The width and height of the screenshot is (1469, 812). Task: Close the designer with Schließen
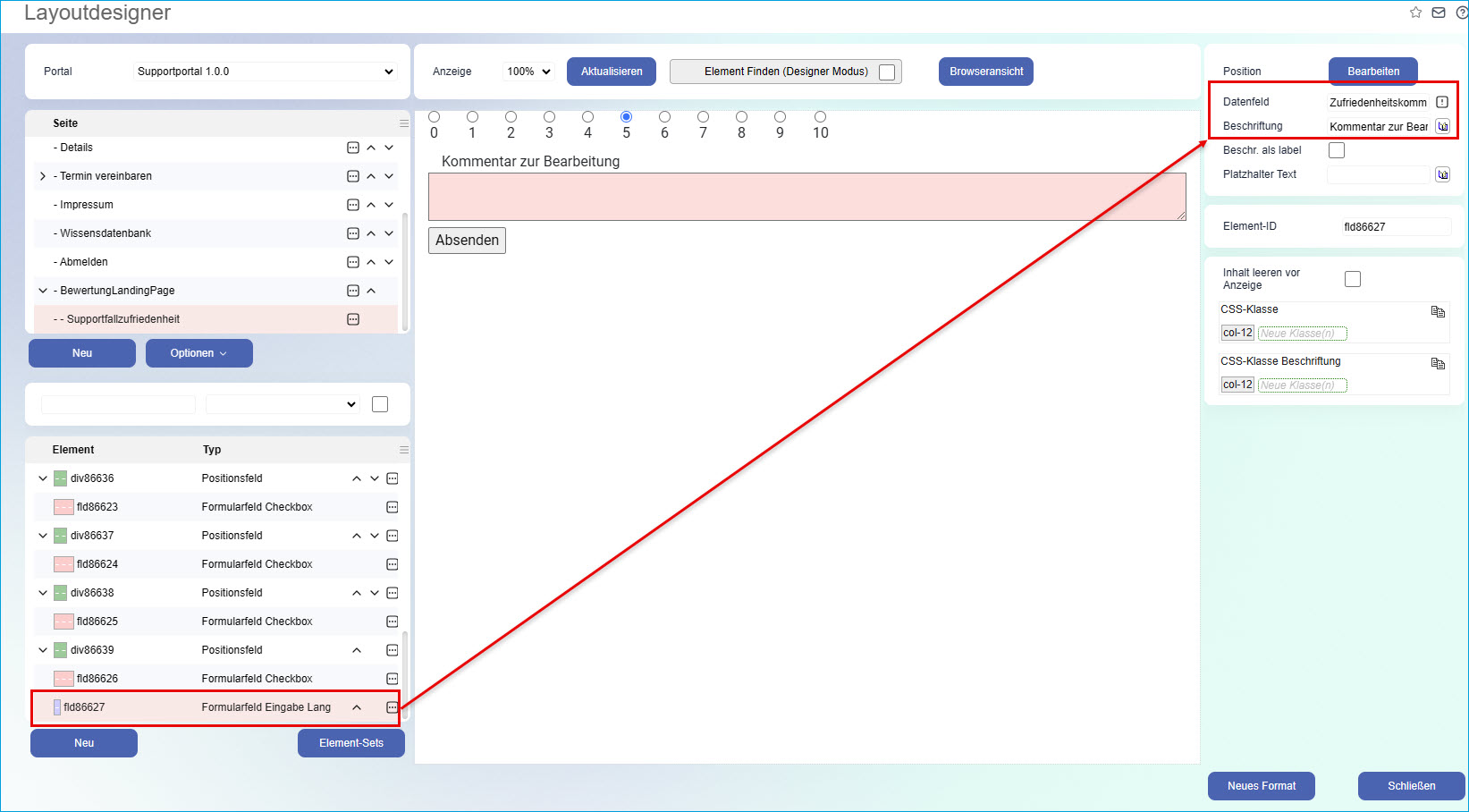coord(1412,786)
